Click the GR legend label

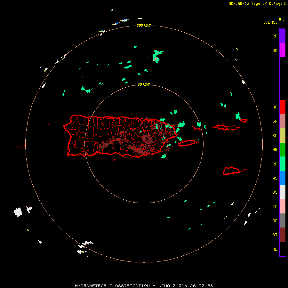click(x=275, y=121)
